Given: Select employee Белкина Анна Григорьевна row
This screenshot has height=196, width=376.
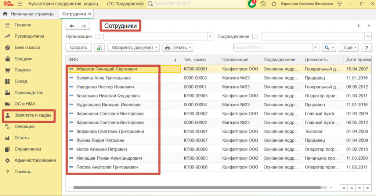Looking at the screenshot, I should [218, 78].
